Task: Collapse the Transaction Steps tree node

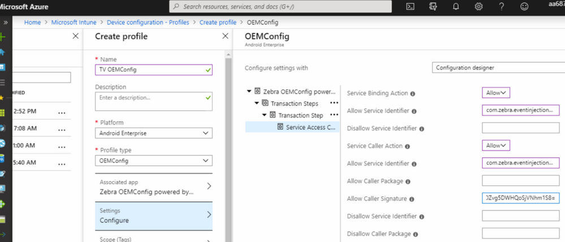Action: coord(257,103)
